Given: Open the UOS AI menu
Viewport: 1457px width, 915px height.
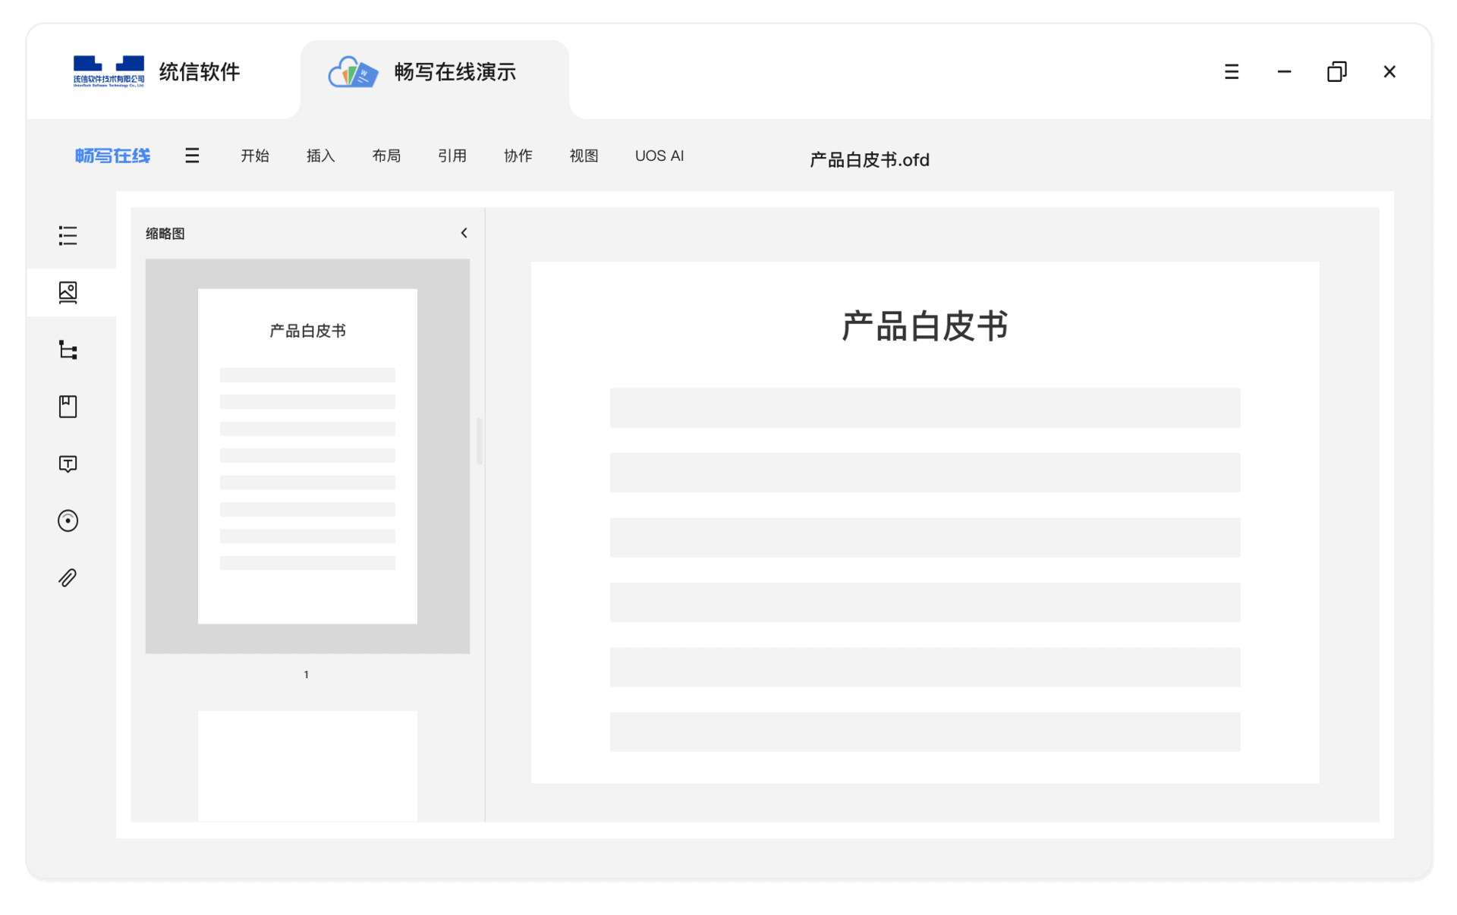Looking at the screenshot, I should (659, 156).
